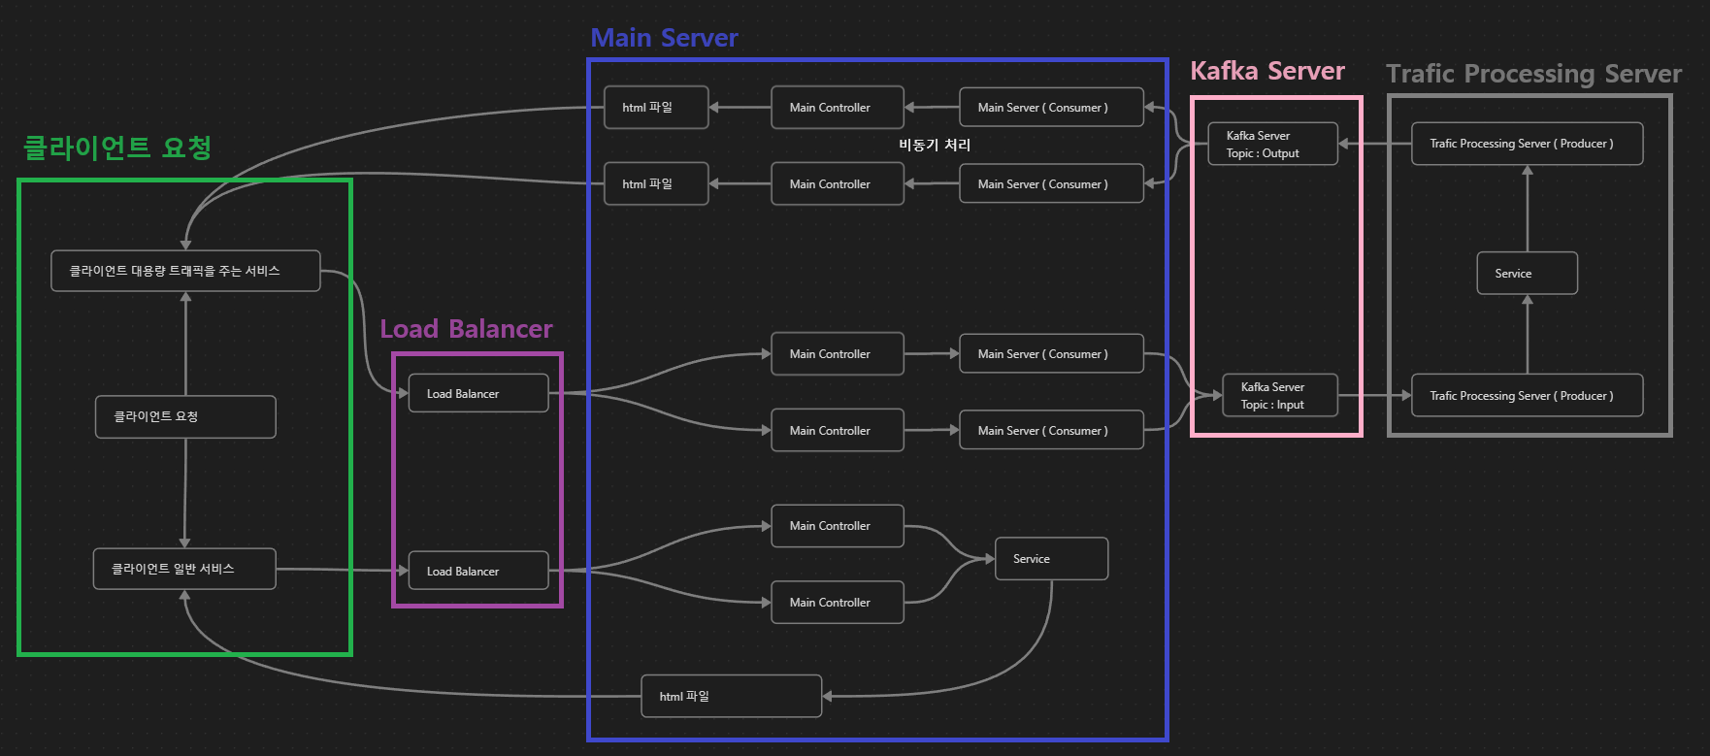This screenshot has height=756, width=1710.
Task: Select the green '클라이언트 요청' group title
Action: point(117,148)
